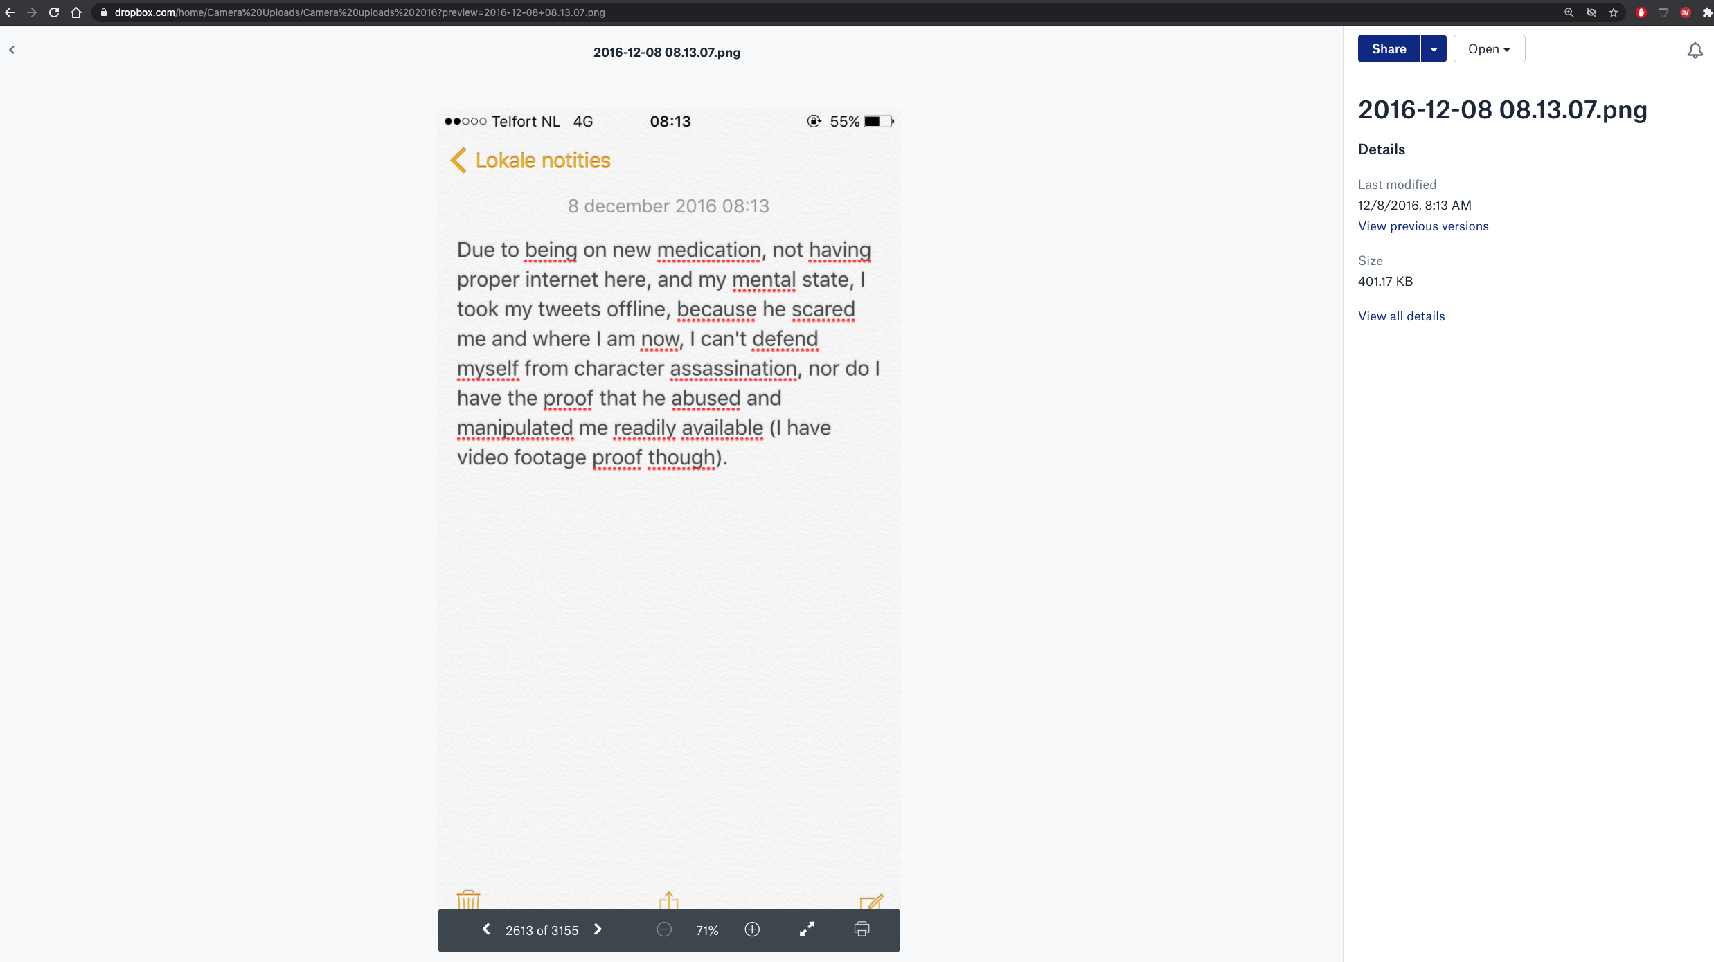
Task: Zoom out of the image preview
Action: tap(664, 929)
